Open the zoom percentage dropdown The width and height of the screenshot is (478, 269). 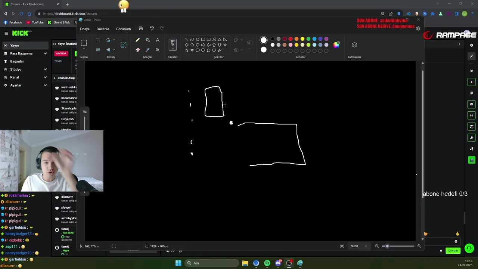366,246
